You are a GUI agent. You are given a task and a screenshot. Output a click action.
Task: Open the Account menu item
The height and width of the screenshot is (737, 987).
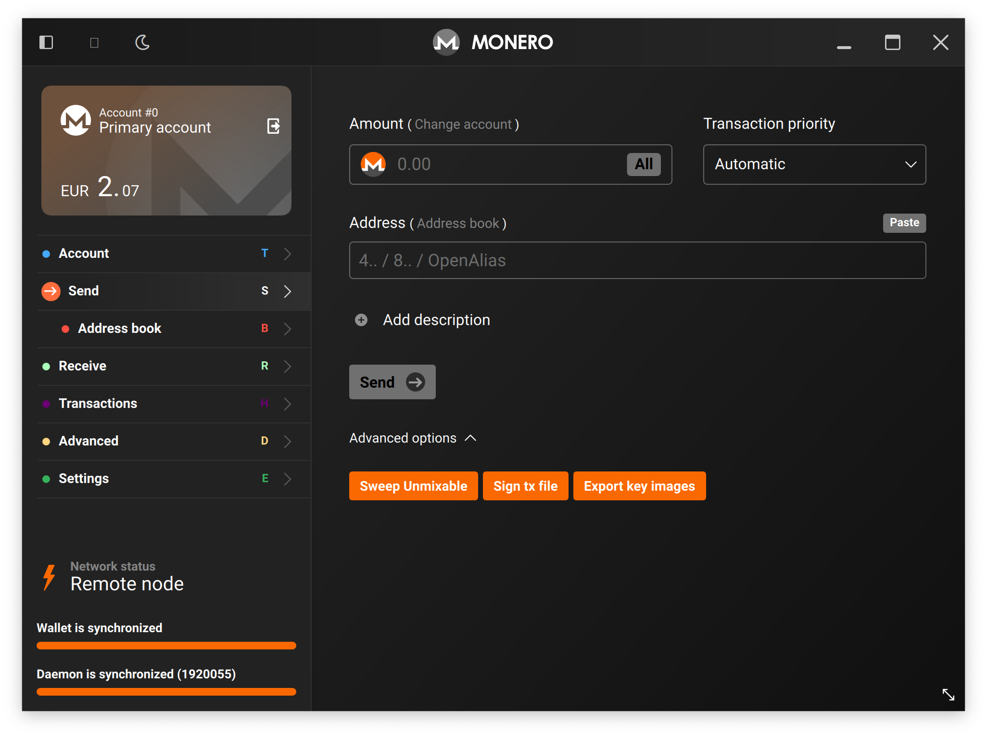point(174,254)
